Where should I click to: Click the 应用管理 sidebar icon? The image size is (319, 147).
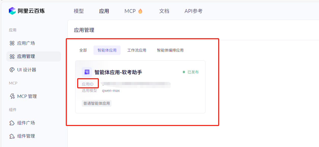(12, 56)
